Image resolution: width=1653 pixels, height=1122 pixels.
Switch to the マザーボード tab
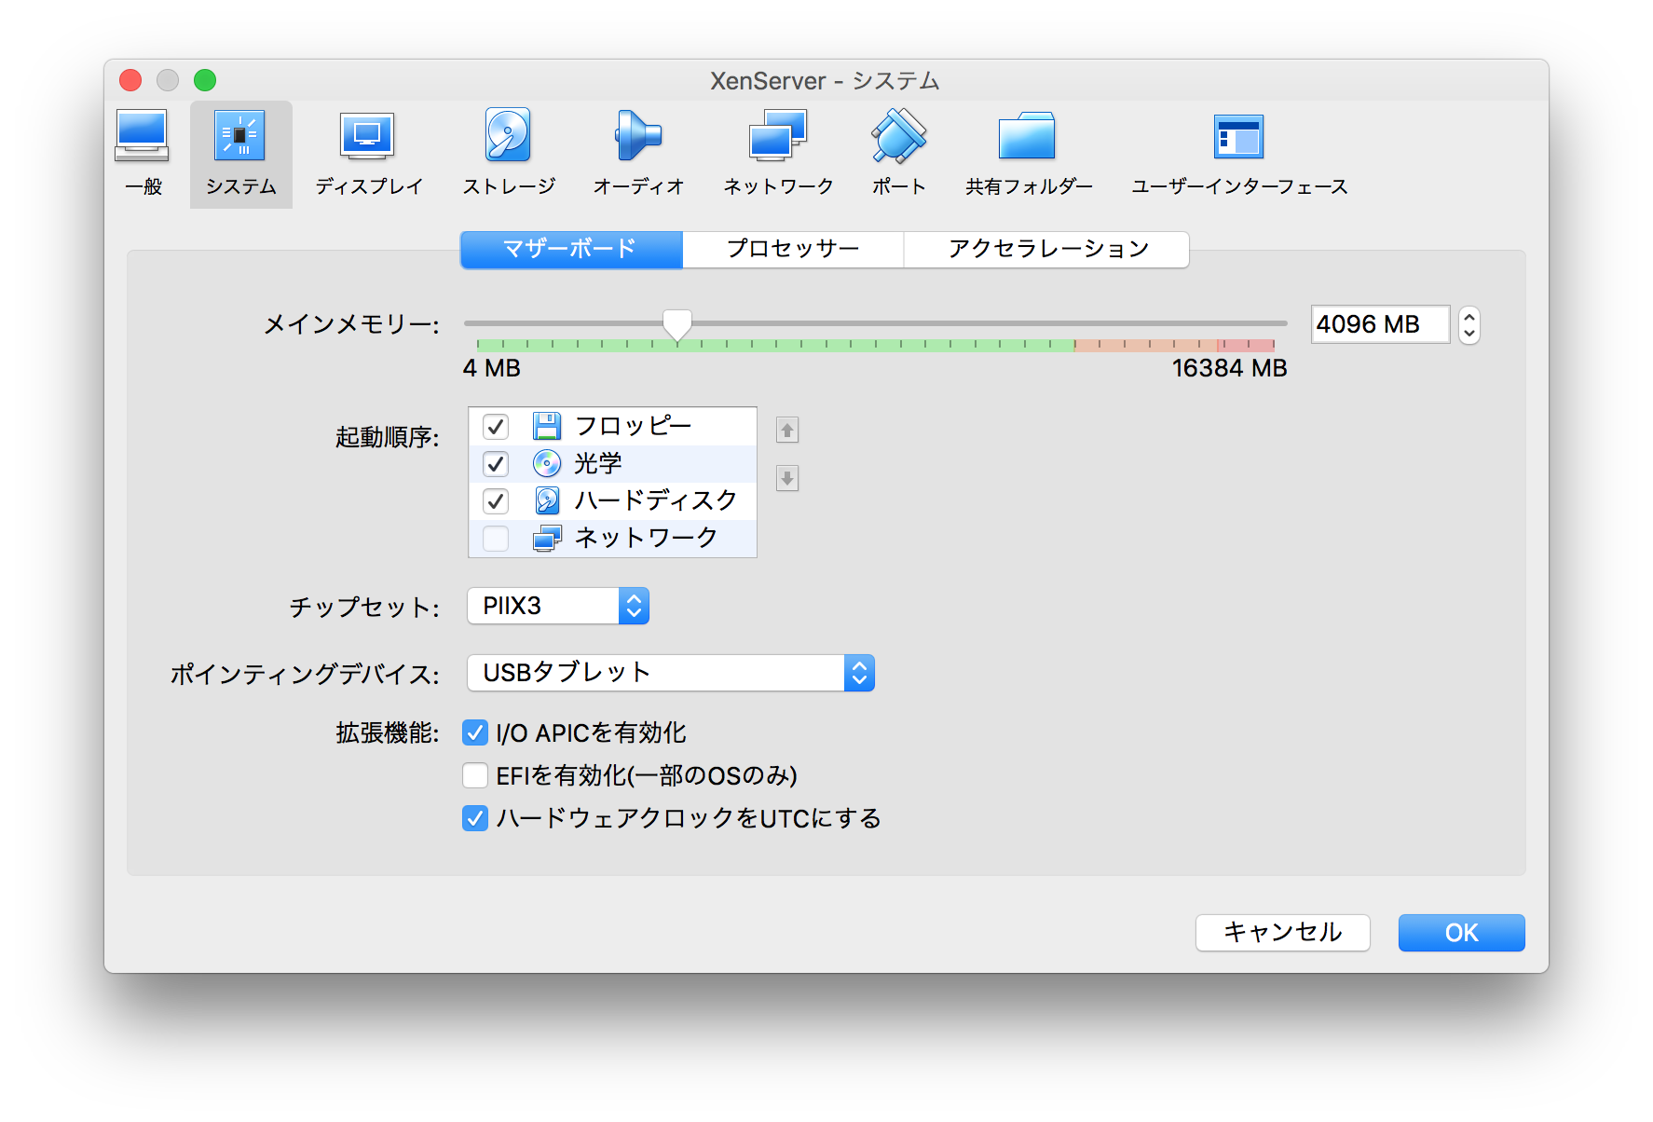tap(571, 250)
